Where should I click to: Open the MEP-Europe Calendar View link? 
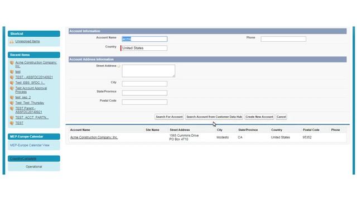click(x=30, y=145)
